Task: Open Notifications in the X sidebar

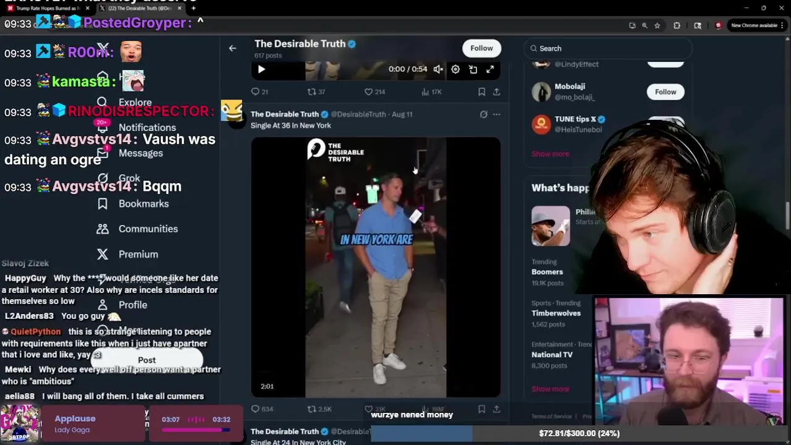Action: click(147, 127)
